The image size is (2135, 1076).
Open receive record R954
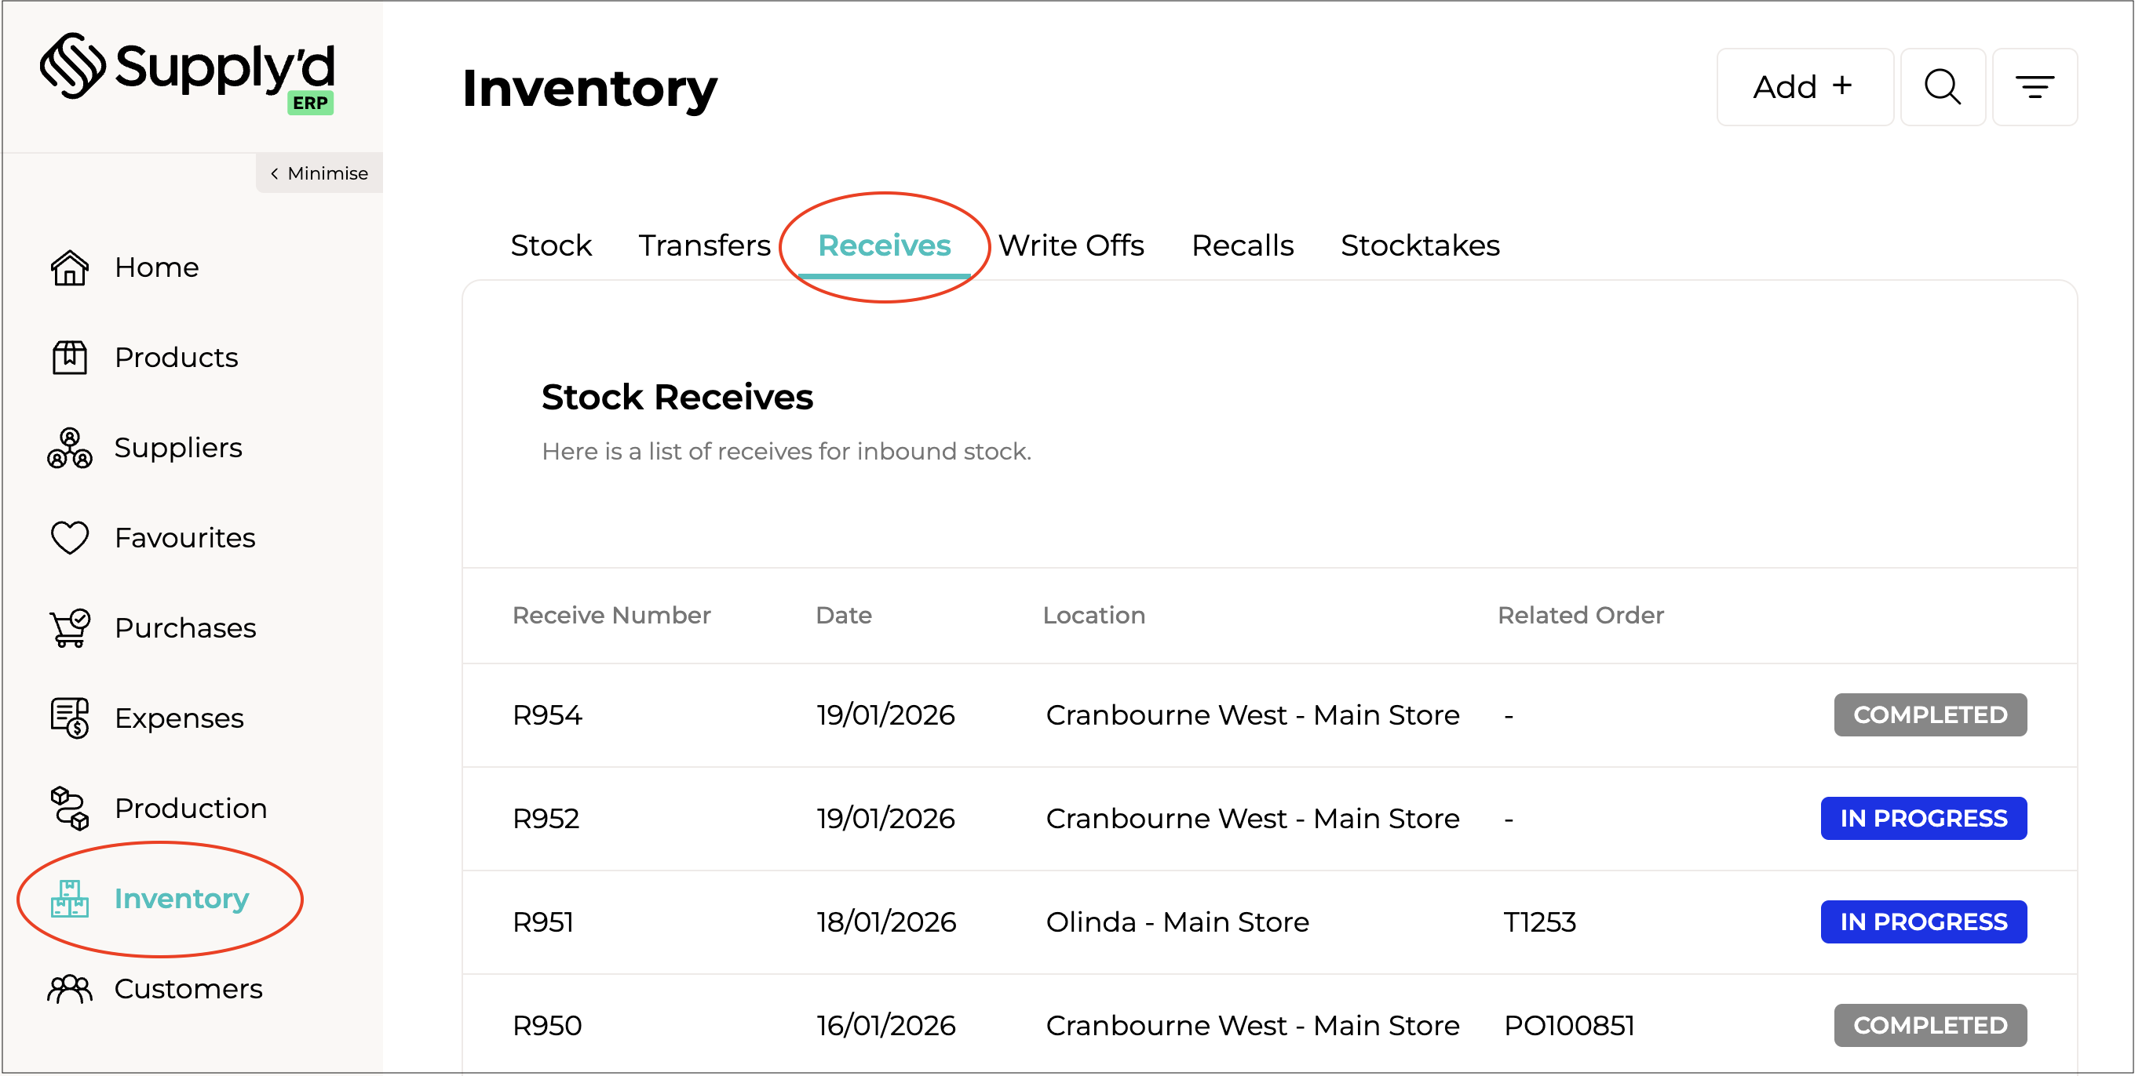click(548, 714)
